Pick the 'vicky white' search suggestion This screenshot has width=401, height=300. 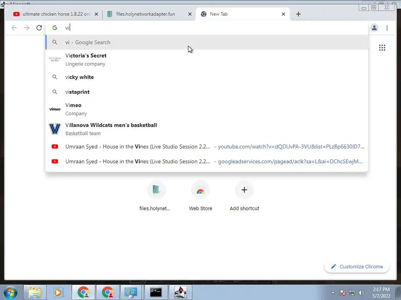point(207,77)
